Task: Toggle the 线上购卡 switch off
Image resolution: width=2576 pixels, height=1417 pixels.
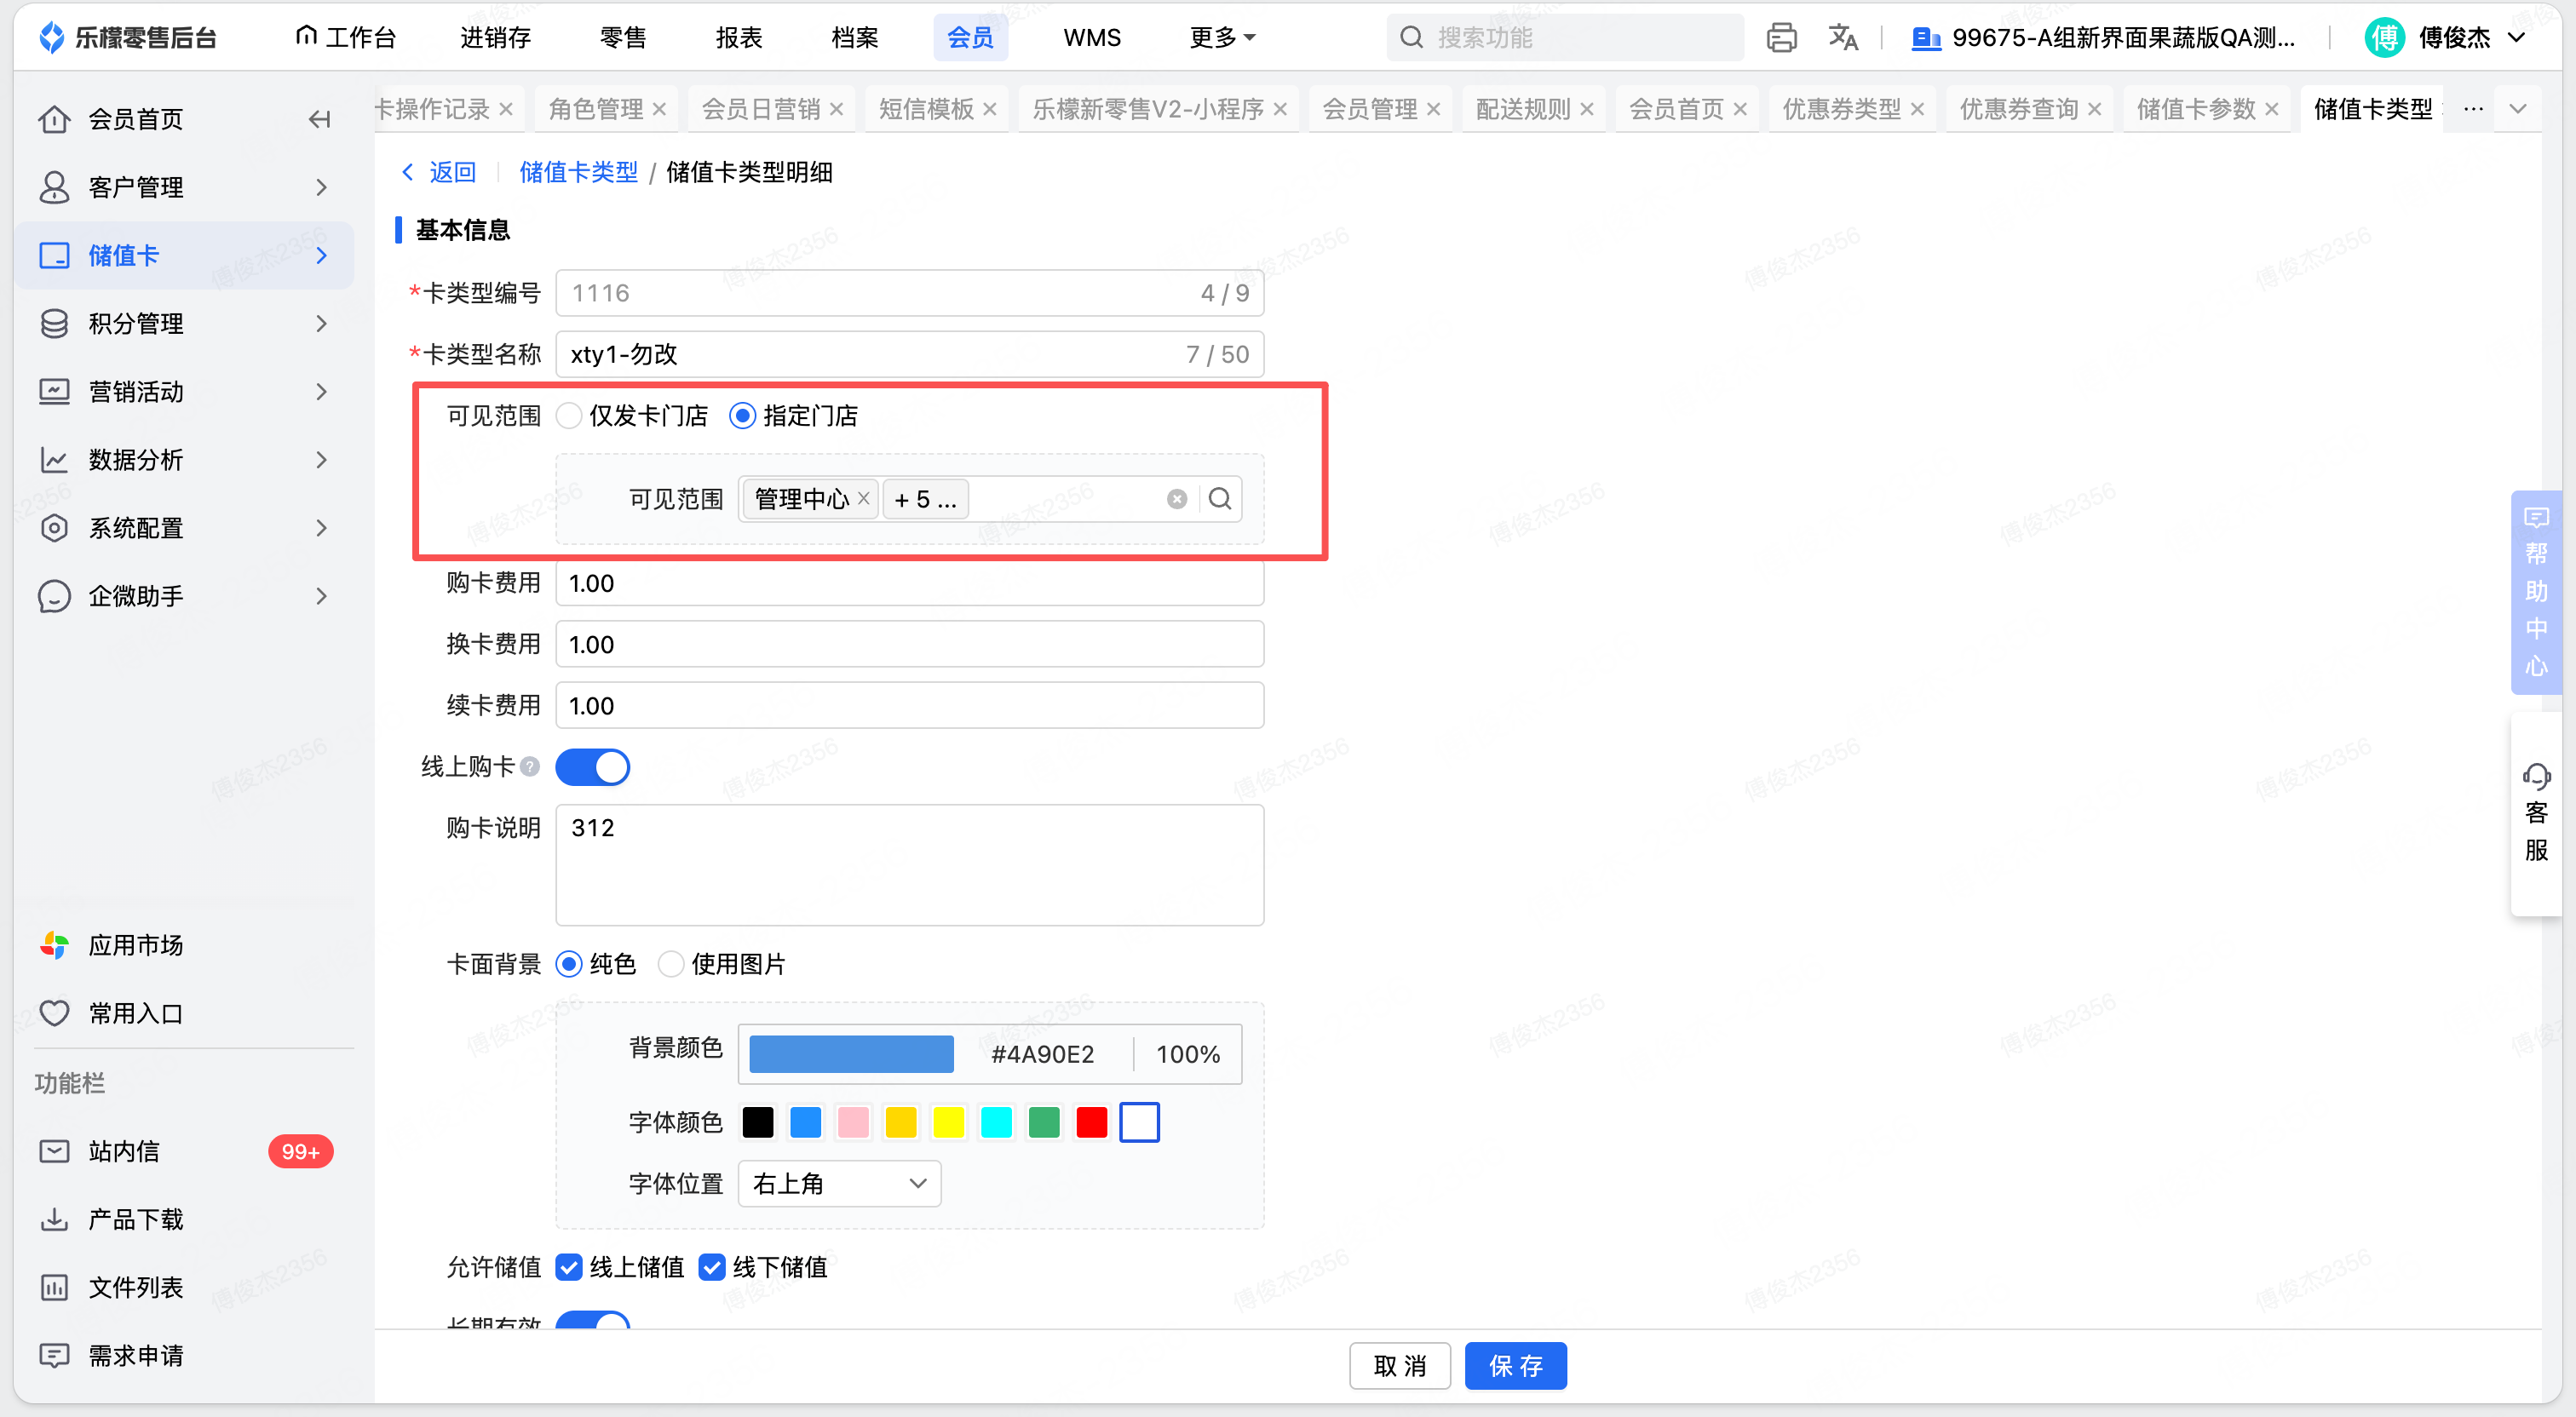Action: pos(592,767)
